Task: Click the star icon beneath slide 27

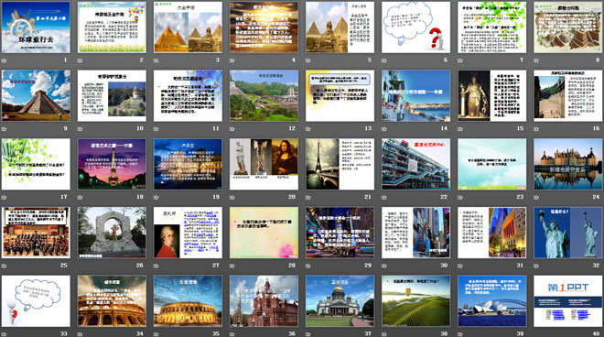Action: pyautogui.click(x=156, y=266)
